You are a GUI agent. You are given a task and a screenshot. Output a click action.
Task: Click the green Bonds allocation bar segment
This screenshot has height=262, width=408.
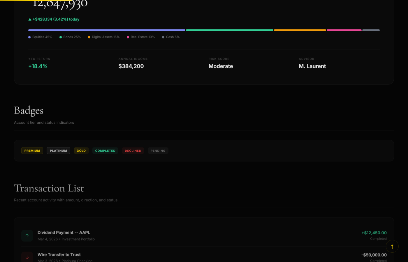[x=230, y=30]
